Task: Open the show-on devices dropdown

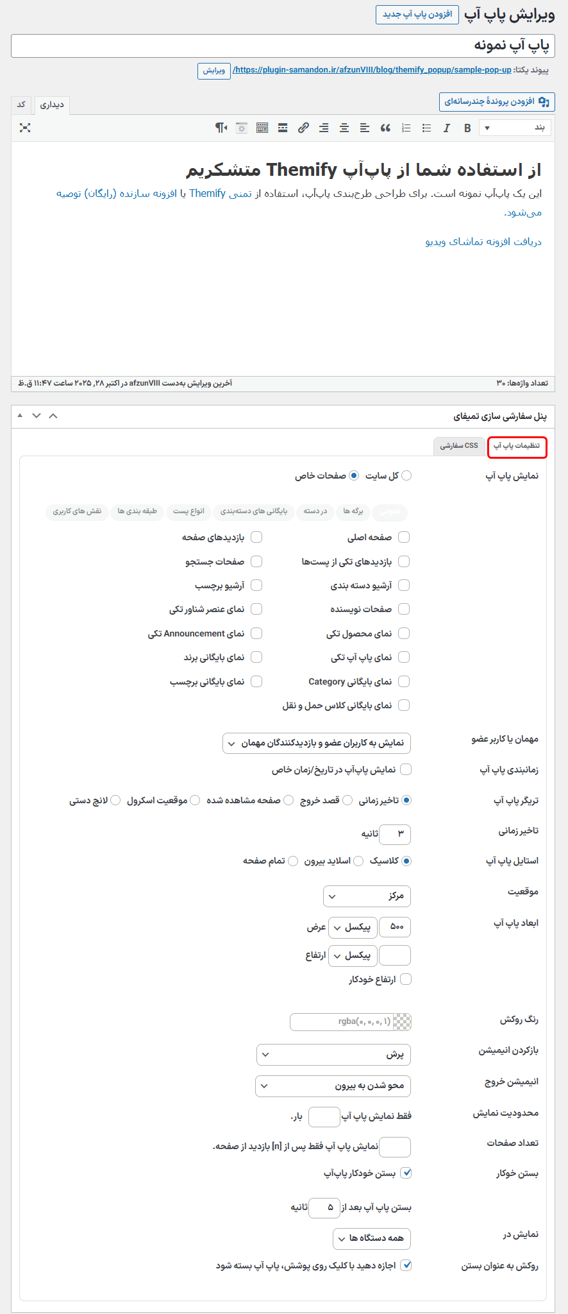Action: coord(372,1238)
